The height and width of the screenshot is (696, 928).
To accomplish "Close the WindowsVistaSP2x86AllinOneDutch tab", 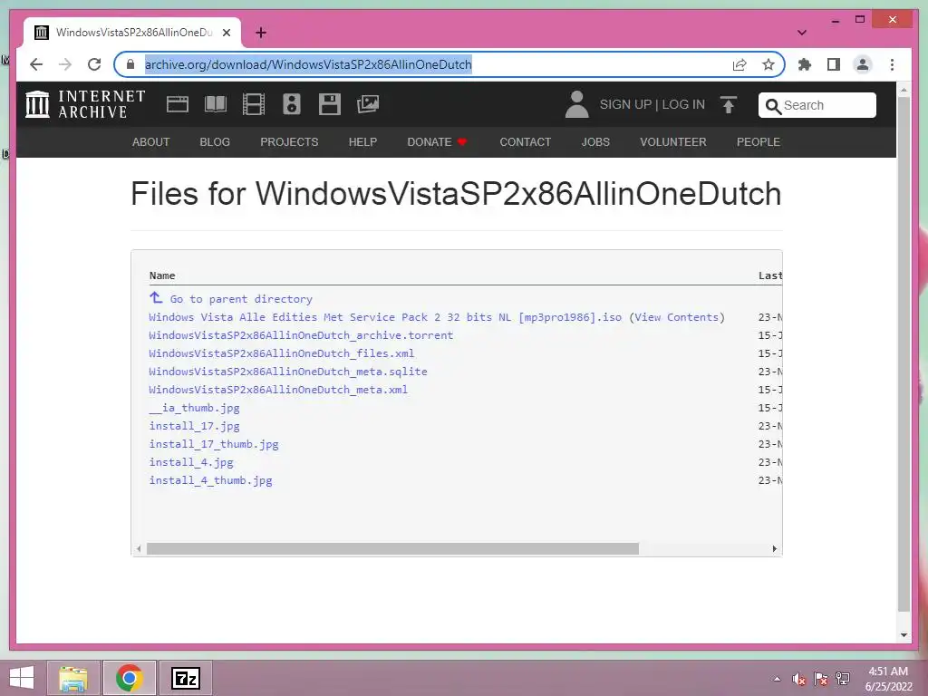I will (x=226, y=33).
